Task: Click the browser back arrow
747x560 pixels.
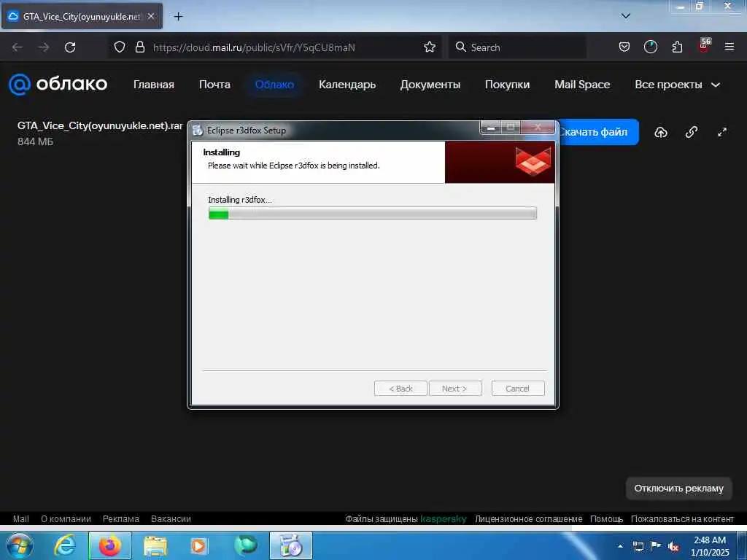Action: pyautogui.click(x=18, y=47)
